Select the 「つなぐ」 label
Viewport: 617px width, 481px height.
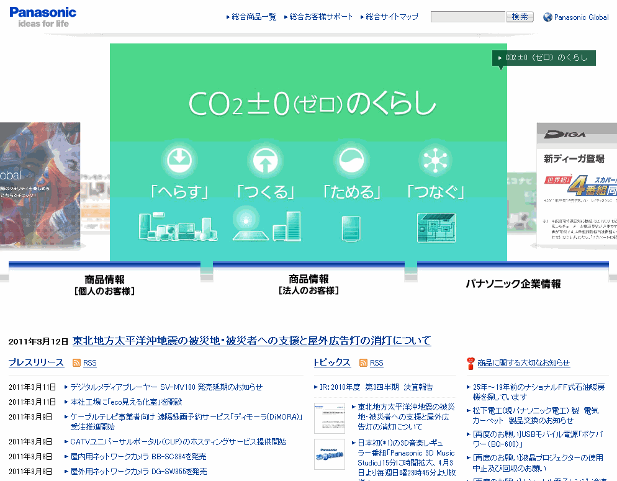pyautogui.click(x=436, y=192)
